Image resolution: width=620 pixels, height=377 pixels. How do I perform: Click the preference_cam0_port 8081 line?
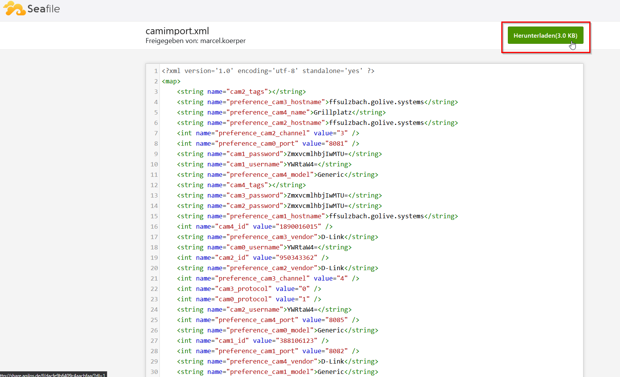(268, 143)
